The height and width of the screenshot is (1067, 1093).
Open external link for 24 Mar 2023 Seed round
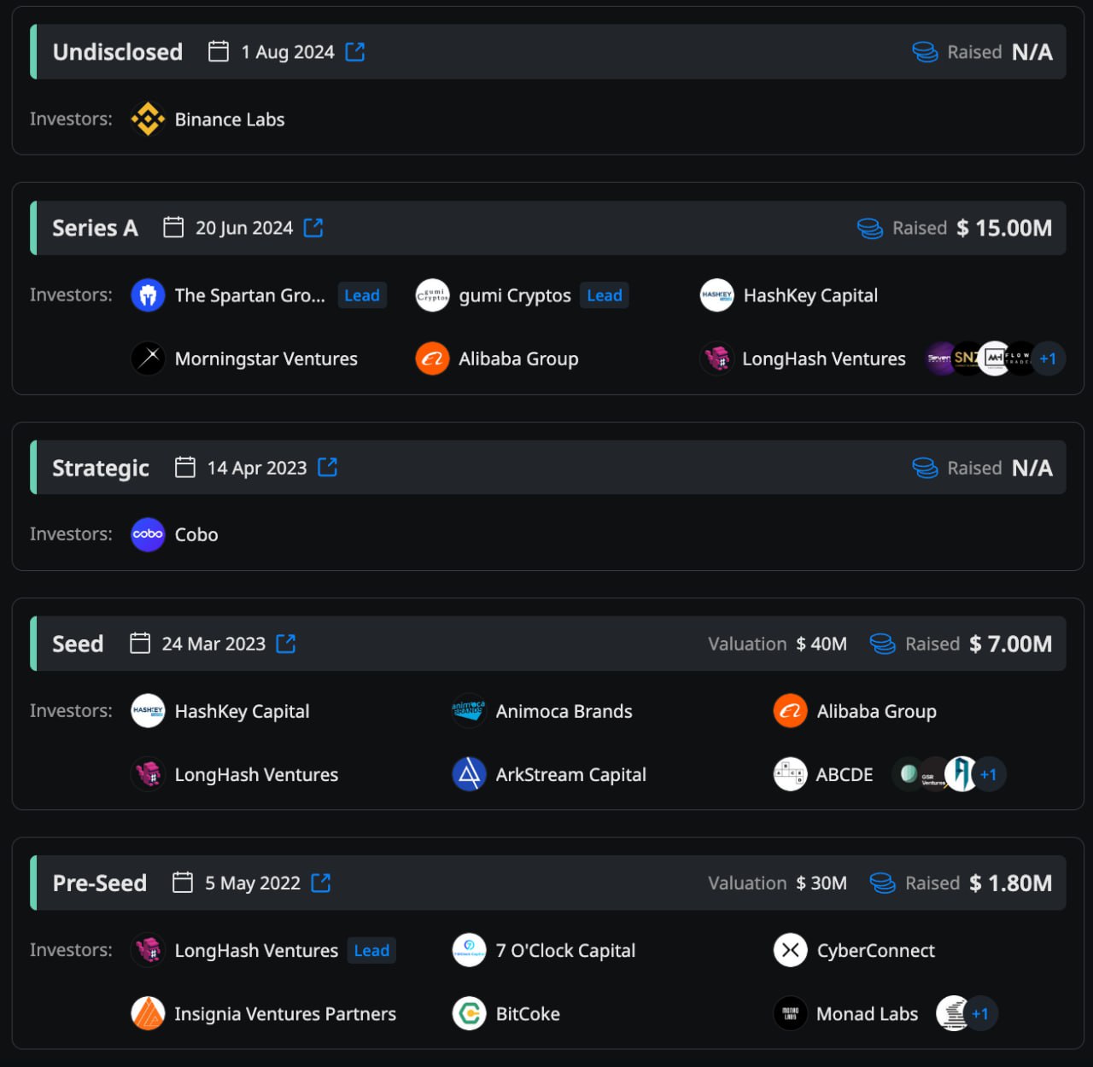[x=286, y=644]
